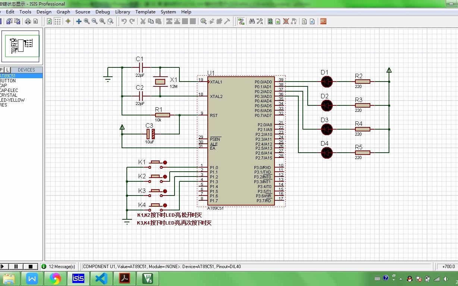This screenshot has width=458, height=286.
Task: Toggle wire auto-router in toolbar
Action: [241, 21]
